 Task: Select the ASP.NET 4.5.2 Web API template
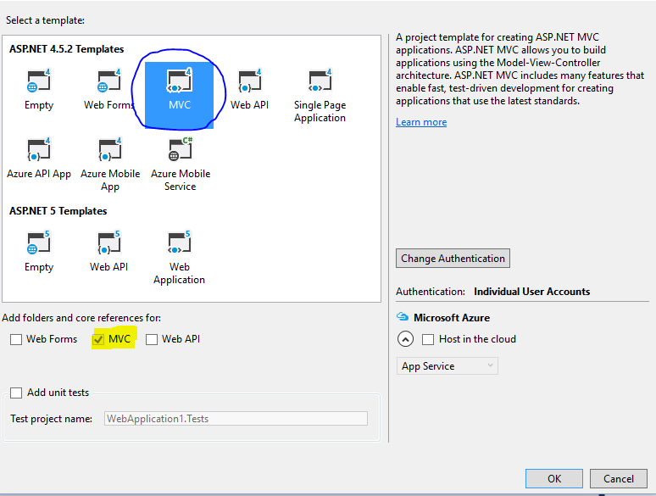tap(250, 90)
